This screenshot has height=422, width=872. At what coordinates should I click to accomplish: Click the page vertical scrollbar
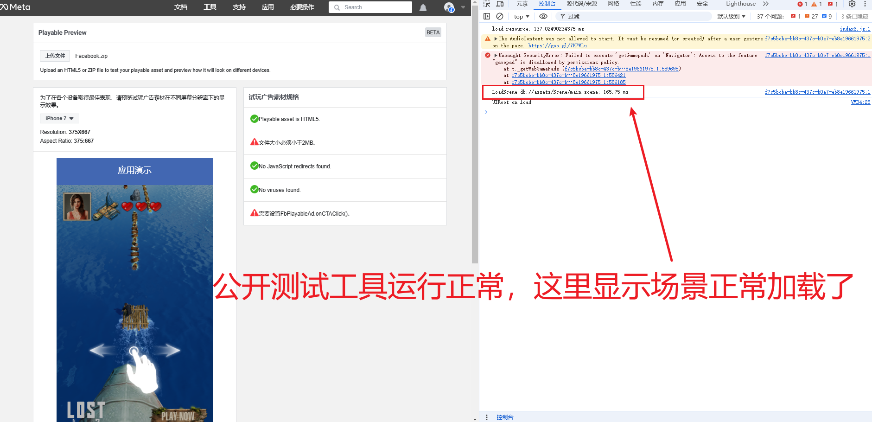click(x=475, y=134)
